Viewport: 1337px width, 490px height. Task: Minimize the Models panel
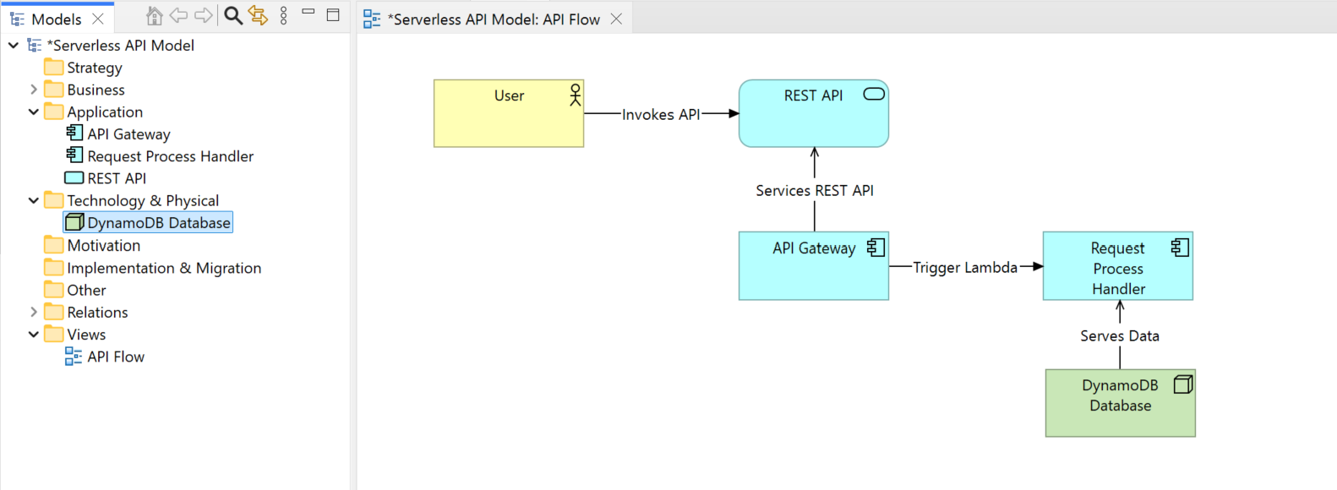[x=308, y=14]
